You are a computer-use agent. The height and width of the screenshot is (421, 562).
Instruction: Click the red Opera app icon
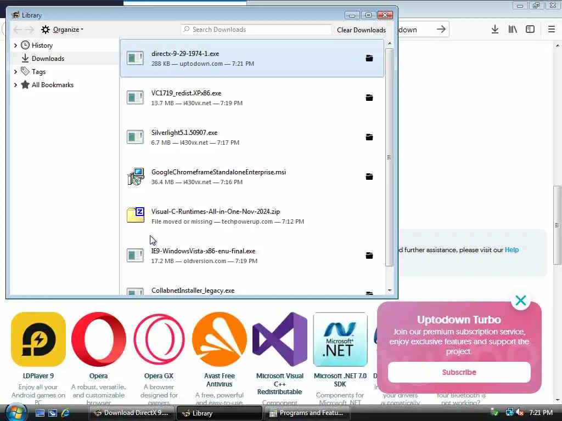point(99,339)
